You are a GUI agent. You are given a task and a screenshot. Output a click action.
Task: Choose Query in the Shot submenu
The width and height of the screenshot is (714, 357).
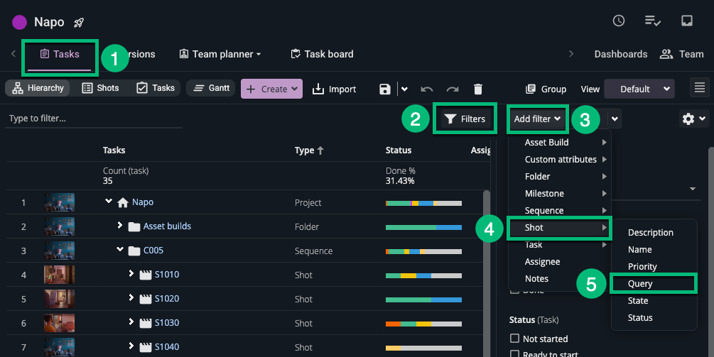click(654, 284)
